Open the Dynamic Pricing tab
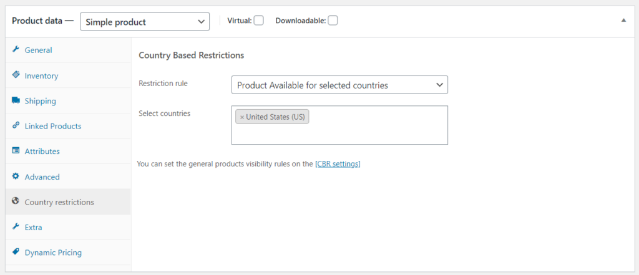 pyautogui.click(x=68, y=253)
